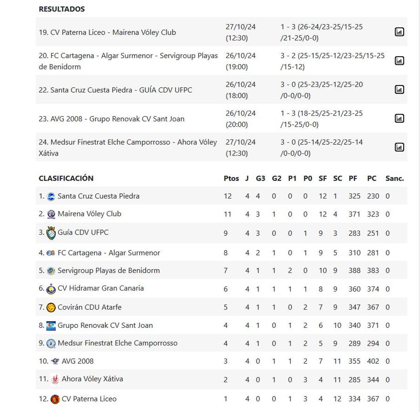Viewport: 420px width, 412px height.
Task: Open statistics for FC Cartagena match
Action: pos(399,60)
